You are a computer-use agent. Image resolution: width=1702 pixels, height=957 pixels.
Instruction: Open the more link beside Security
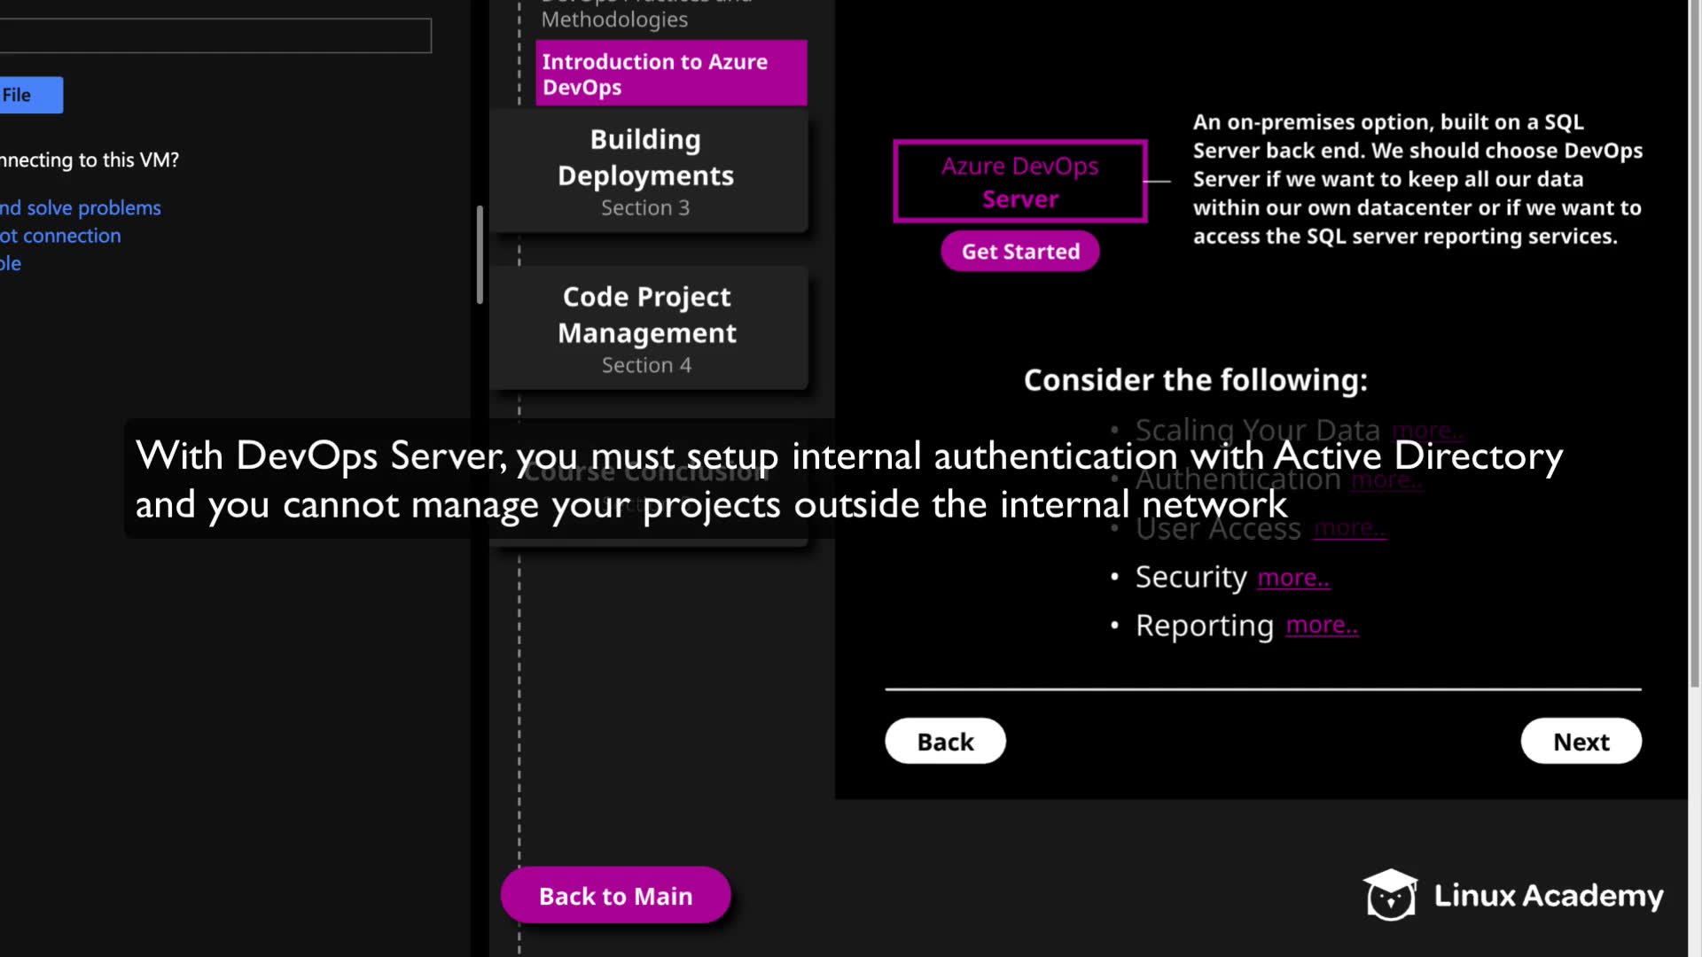1293,578
